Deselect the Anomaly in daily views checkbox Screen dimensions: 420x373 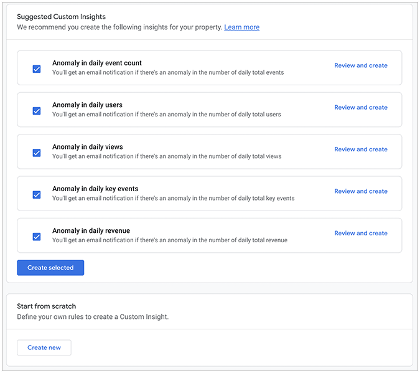coord(37,153)
